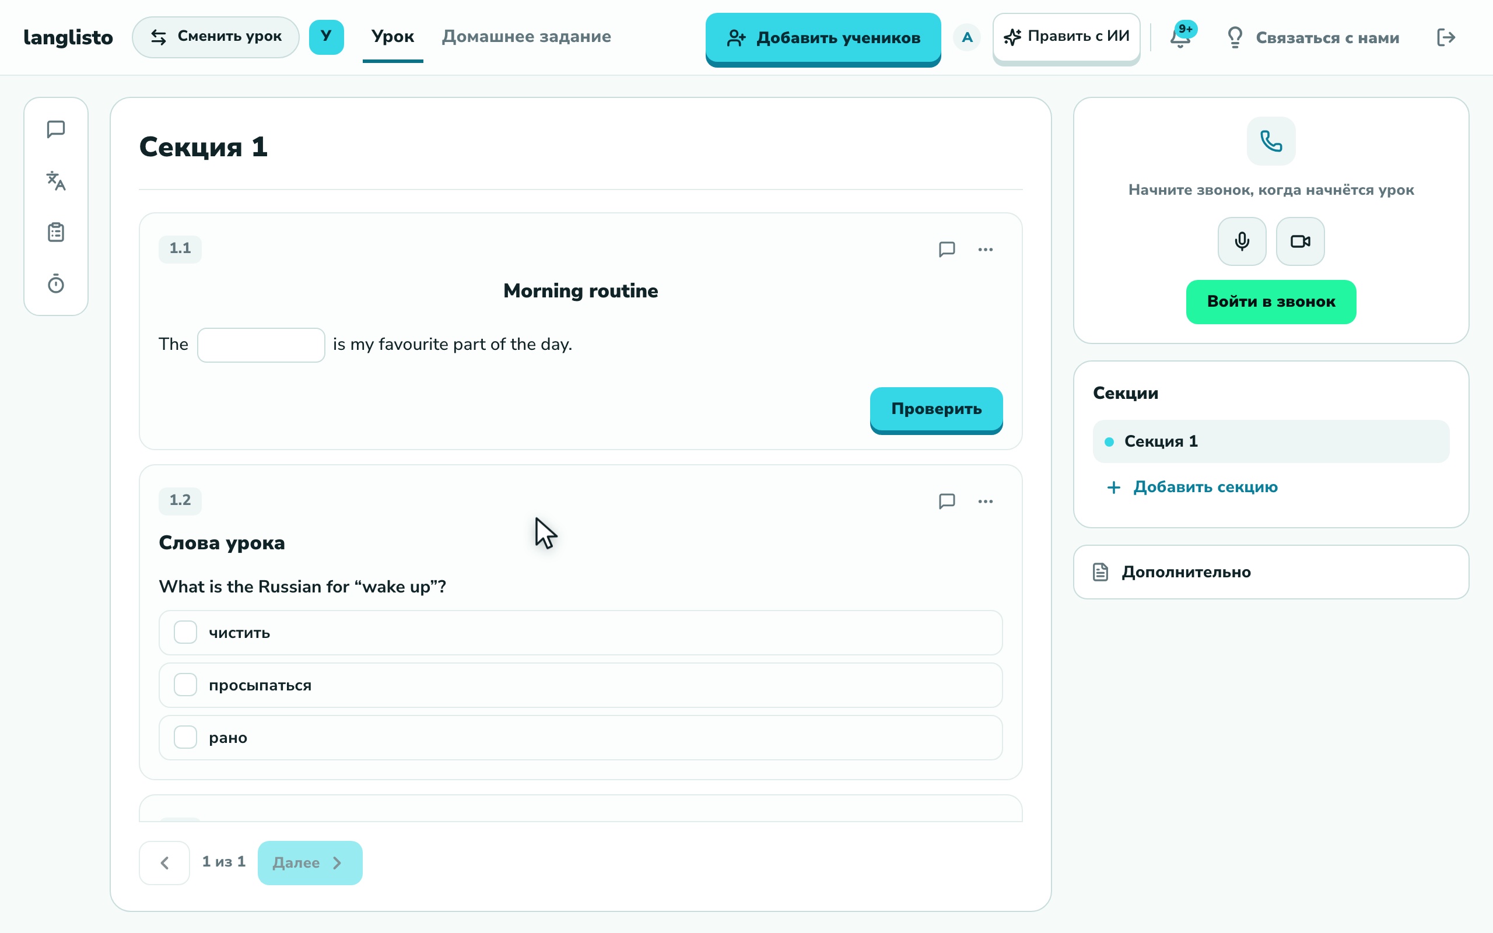Click the 1.1 exercise number badge
The image size is (1493, 933).
(x=180, y=248)
